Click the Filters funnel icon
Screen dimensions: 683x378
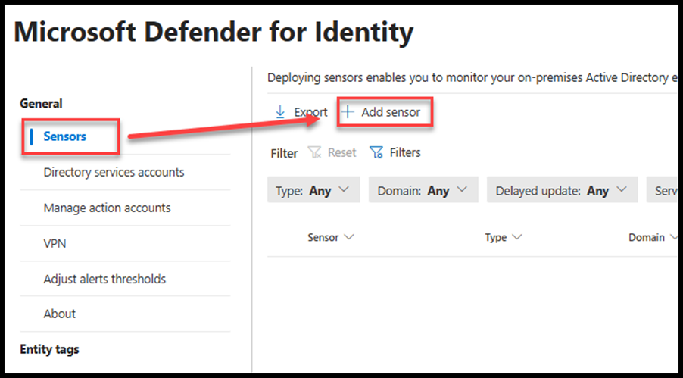point(376,152)
